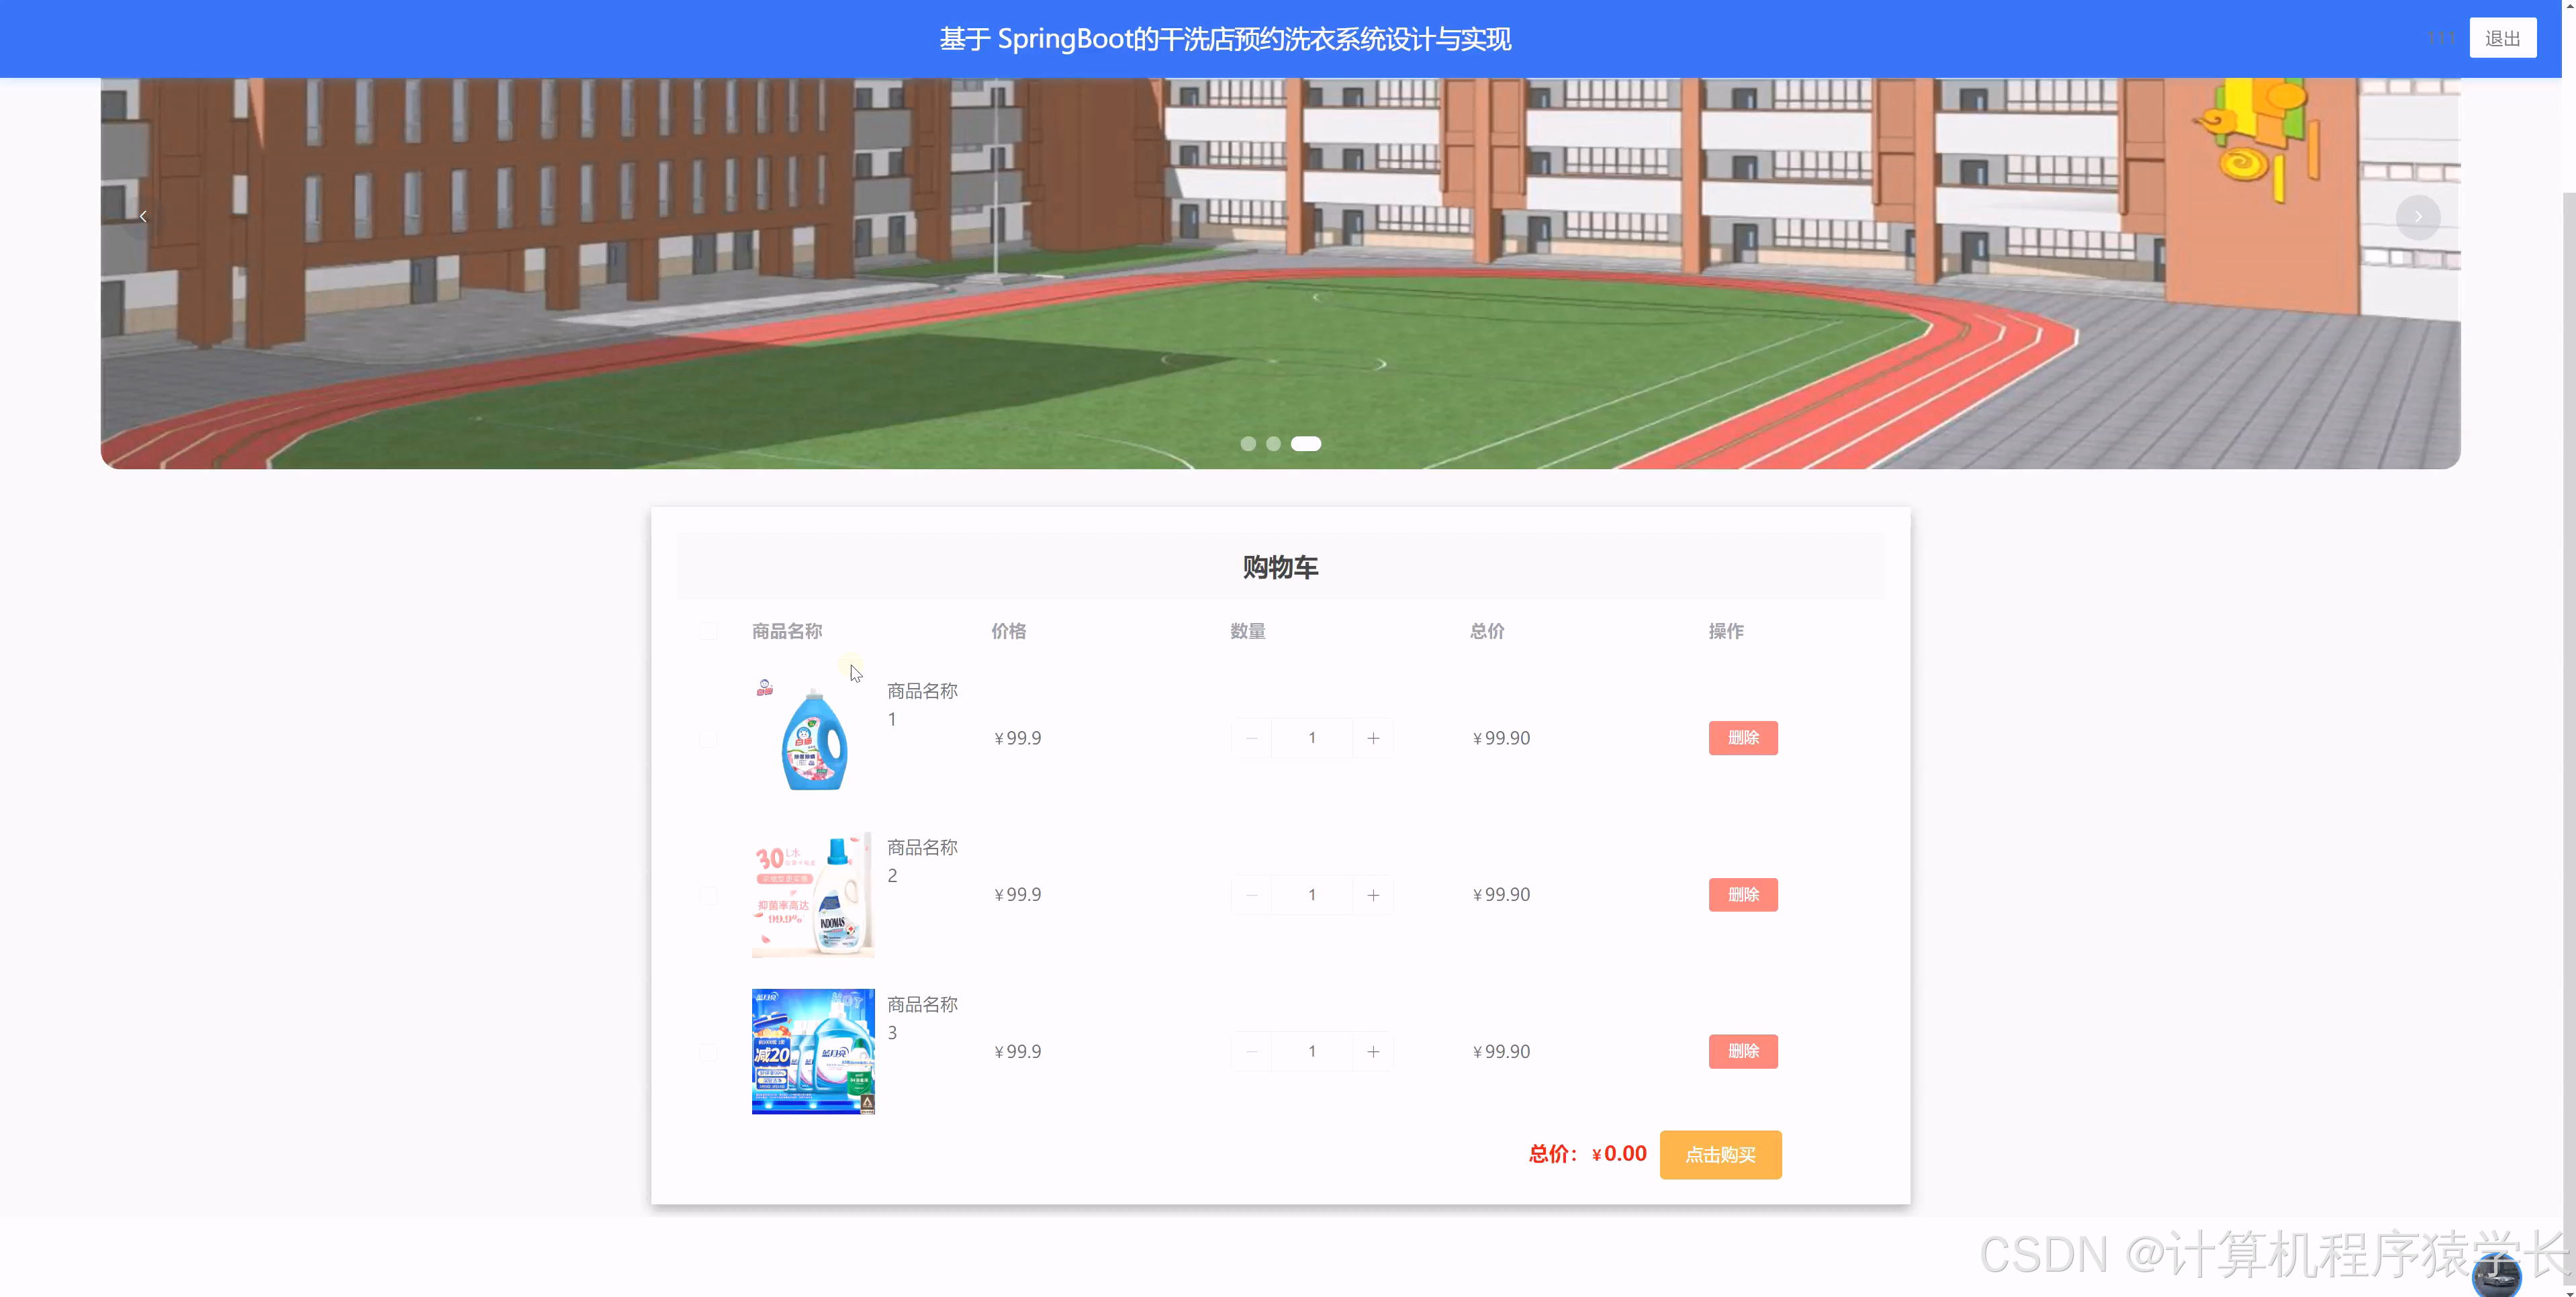Open product image of 商品名称3

(x=812, y=1051)
